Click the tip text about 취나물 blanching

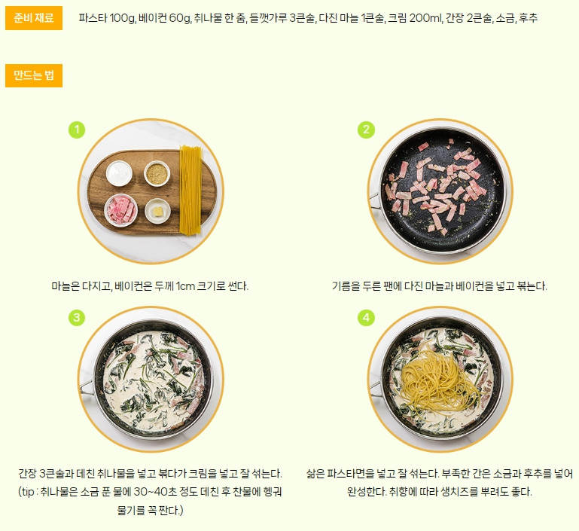coord(150,501)
